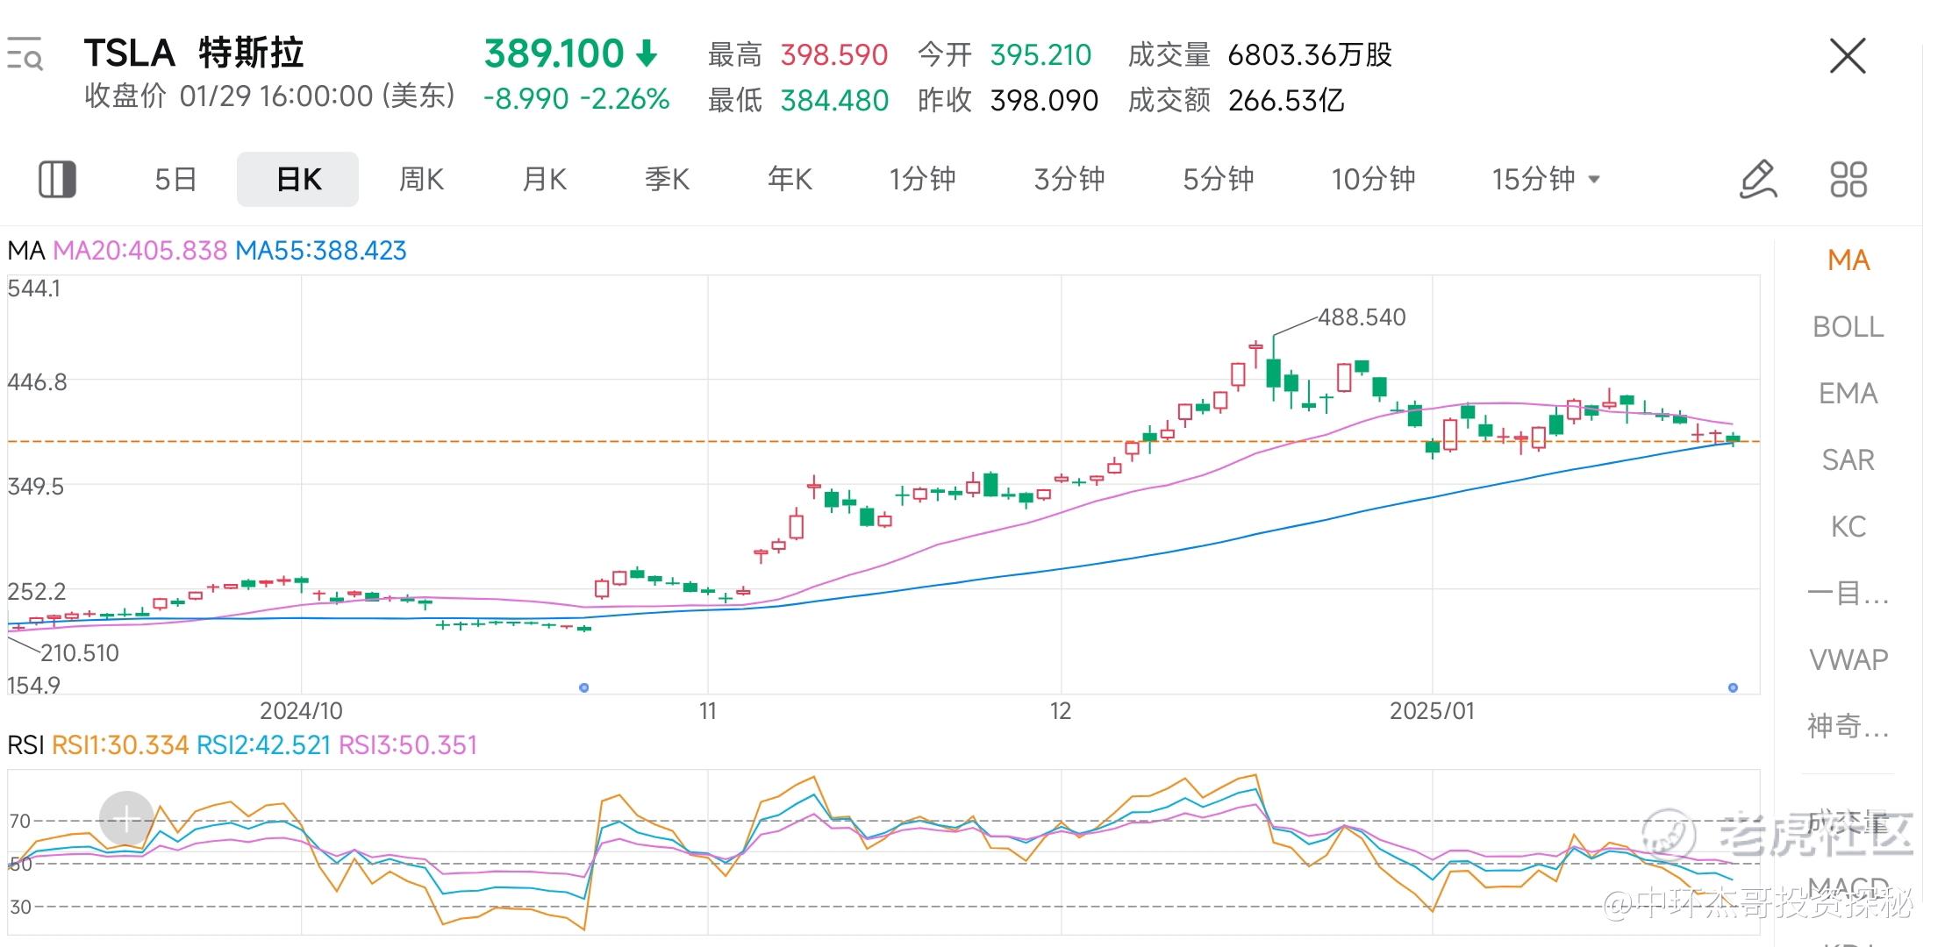Choose the VWAP indicator

pyautogui.click(x=1848, y=659)
